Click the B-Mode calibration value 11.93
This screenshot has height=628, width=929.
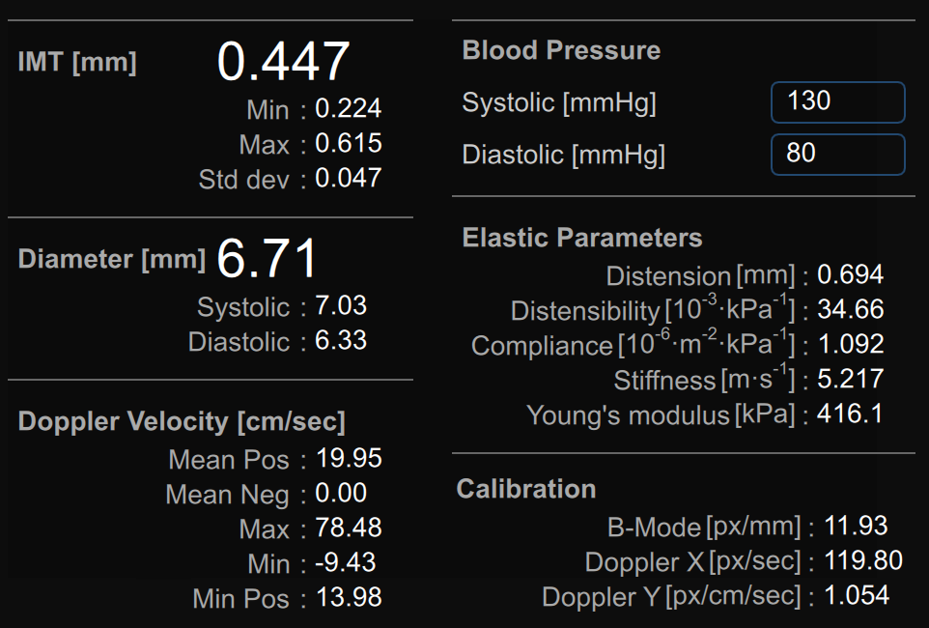(859, 528)
